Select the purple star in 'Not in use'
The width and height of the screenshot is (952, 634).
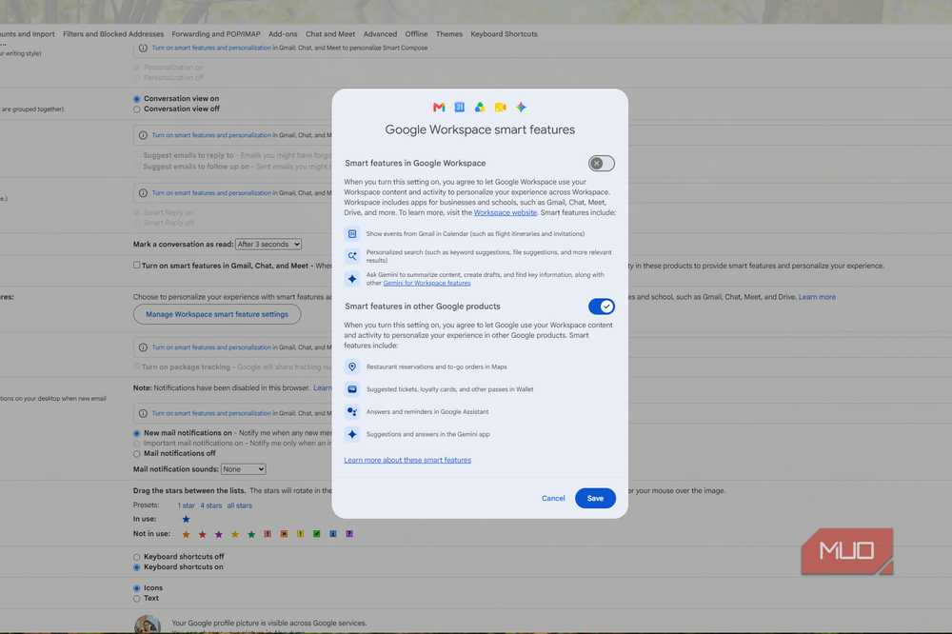click(x=219, y=534)
